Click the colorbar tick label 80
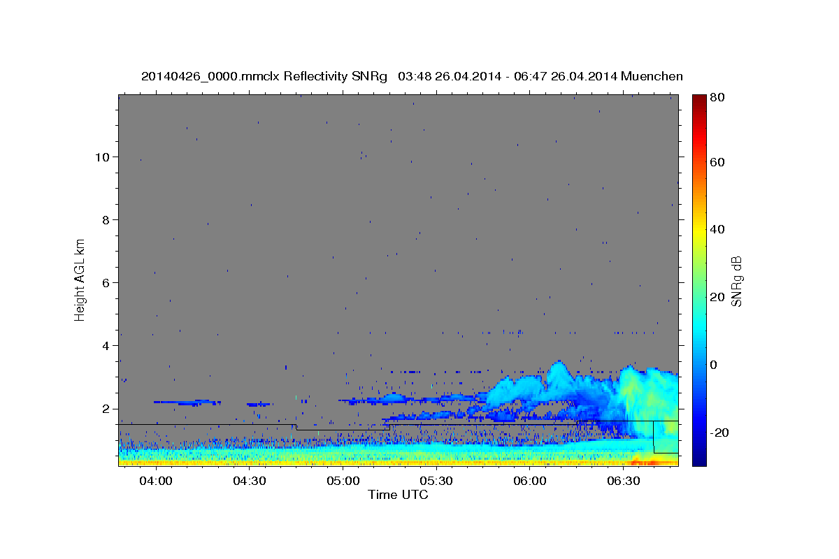The width and height of the screenshot is (839, 559). coord(717,97)
